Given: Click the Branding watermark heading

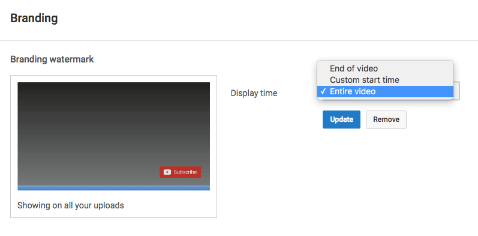Looking at the screenshot, I should click(52, 59).
